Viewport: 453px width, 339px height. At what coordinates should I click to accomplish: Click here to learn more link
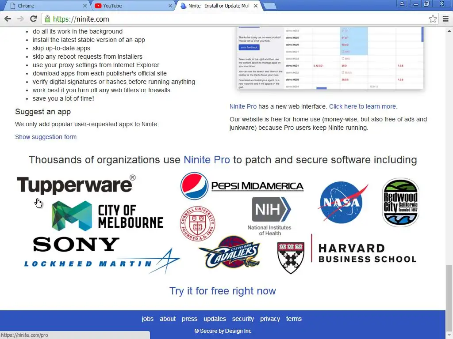point(363,106)
